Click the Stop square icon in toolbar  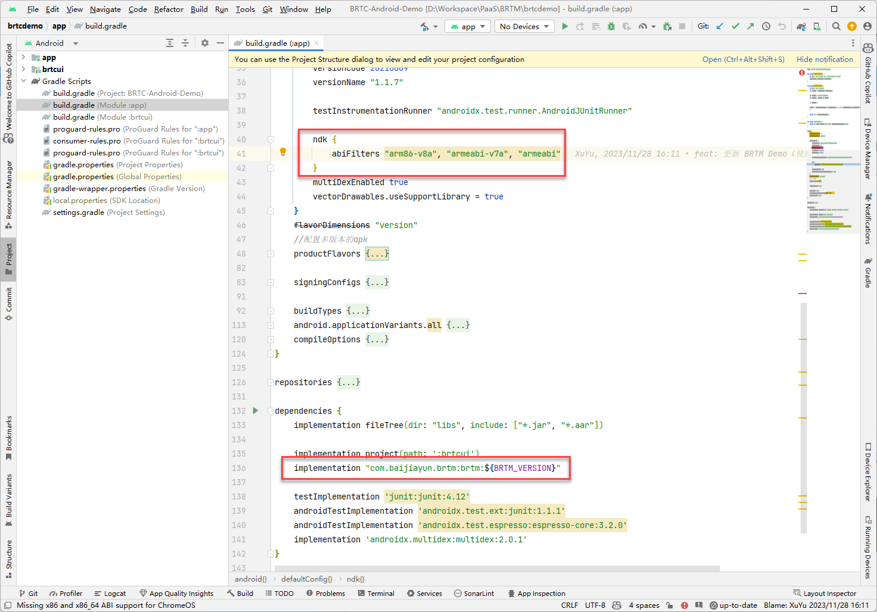682,26
